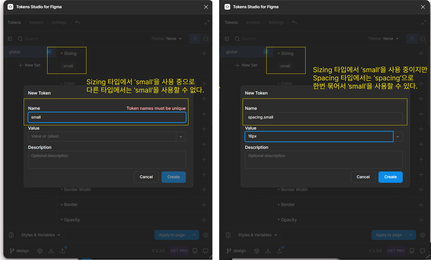This screenshot has height=260, width=431.
Task: Open Apply to page arrow dropdown in right window
Action: coord(411,235)
